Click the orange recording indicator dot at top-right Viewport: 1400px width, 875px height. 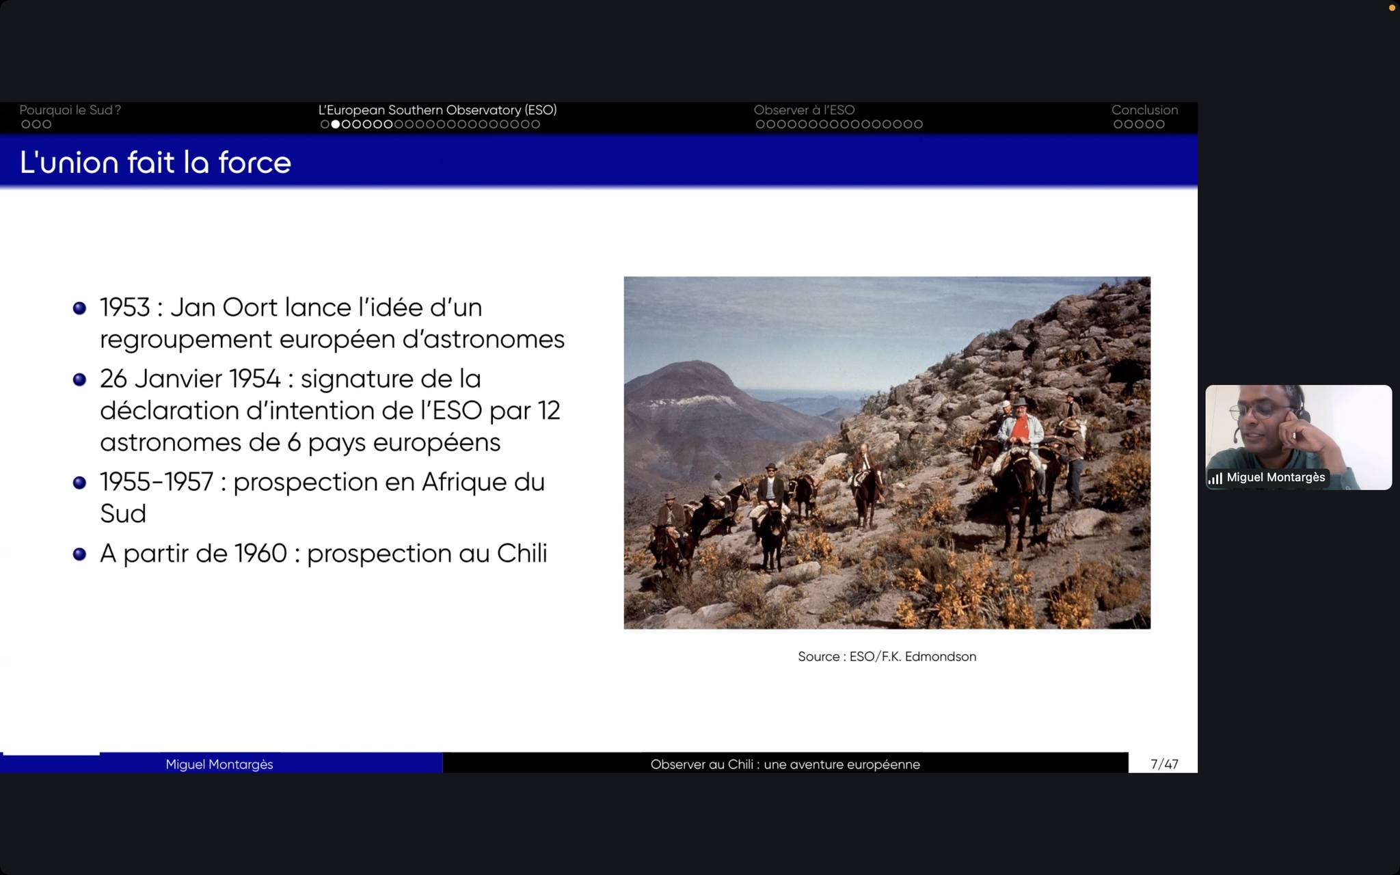point(1392,8)
